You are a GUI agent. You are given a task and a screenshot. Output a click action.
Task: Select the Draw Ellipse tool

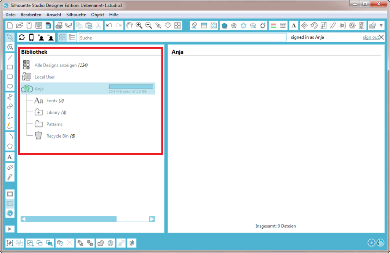coord(10,86)
